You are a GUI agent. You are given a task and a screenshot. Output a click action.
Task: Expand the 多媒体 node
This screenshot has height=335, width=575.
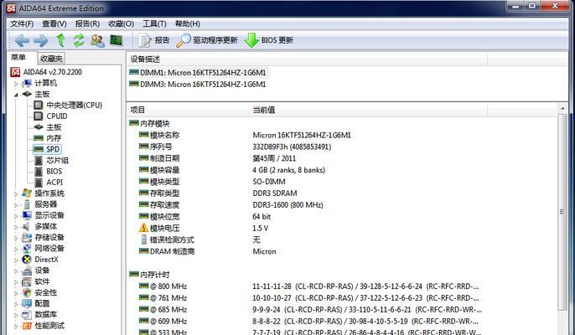click(16, 227)
